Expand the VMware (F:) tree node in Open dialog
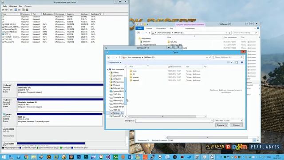Screen dimensions: 284x160 [x=109, y=100]
